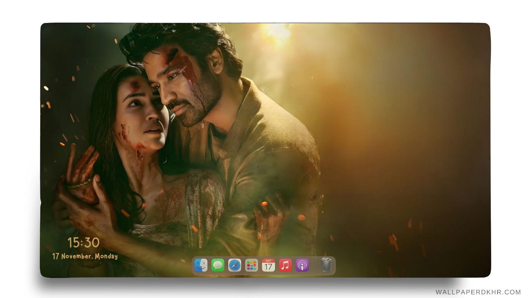530x298 pixels.
Task: Click the colorful grid Launchpad icon
Action: 251,266
